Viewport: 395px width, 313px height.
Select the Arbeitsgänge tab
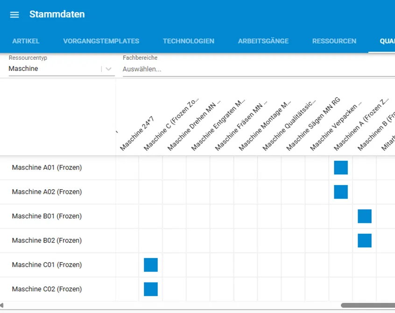tap(263, 41)
